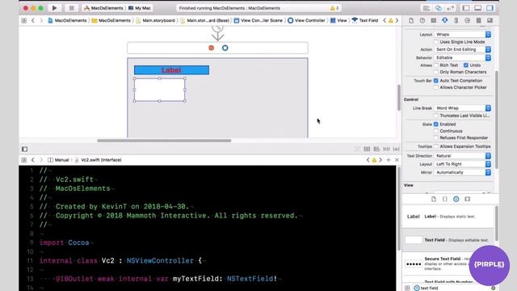This screenshot has width=517, height=291.
Task: Go back in the storyboard editor history
Action: (32, 20)
